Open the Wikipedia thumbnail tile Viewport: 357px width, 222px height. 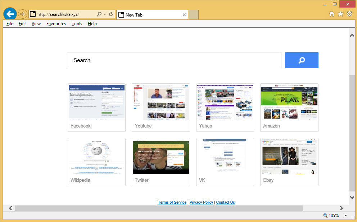point(96,162)
